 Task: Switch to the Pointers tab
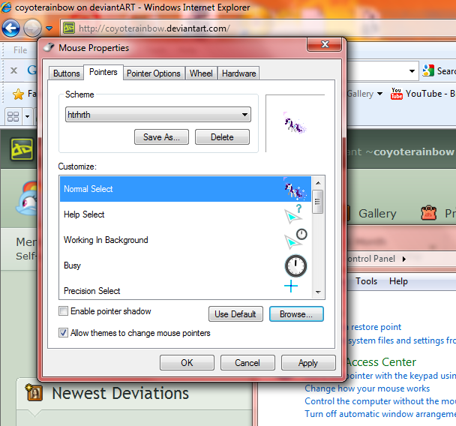103,72
